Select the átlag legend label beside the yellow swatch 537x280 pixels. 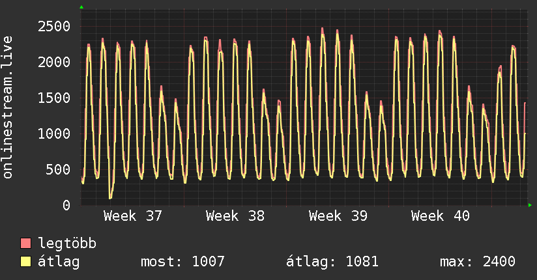[x=59, y=262]
